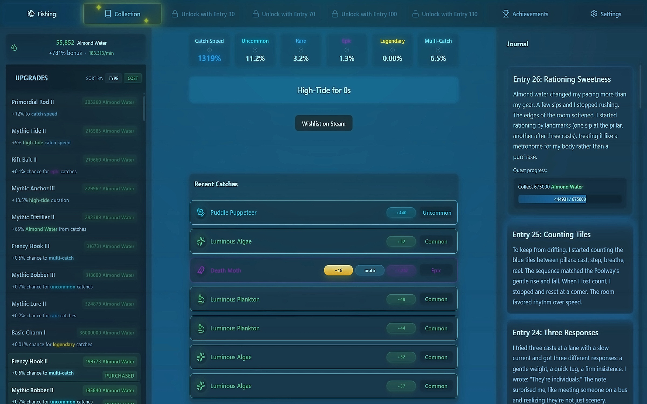Click the Legendary stat help icon

tap(392, 50)
